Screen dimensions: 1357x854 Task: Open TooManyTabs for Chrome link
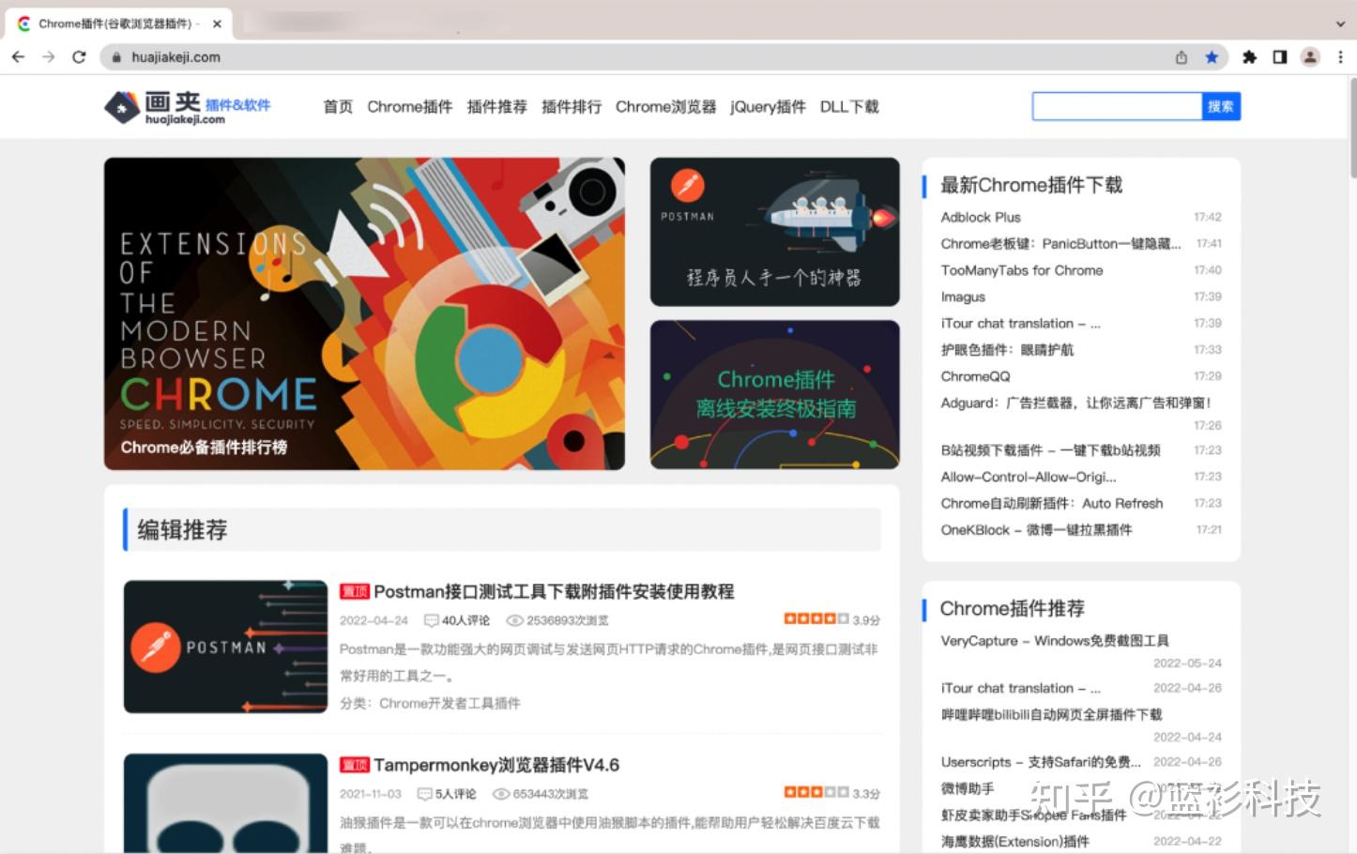1022,270
